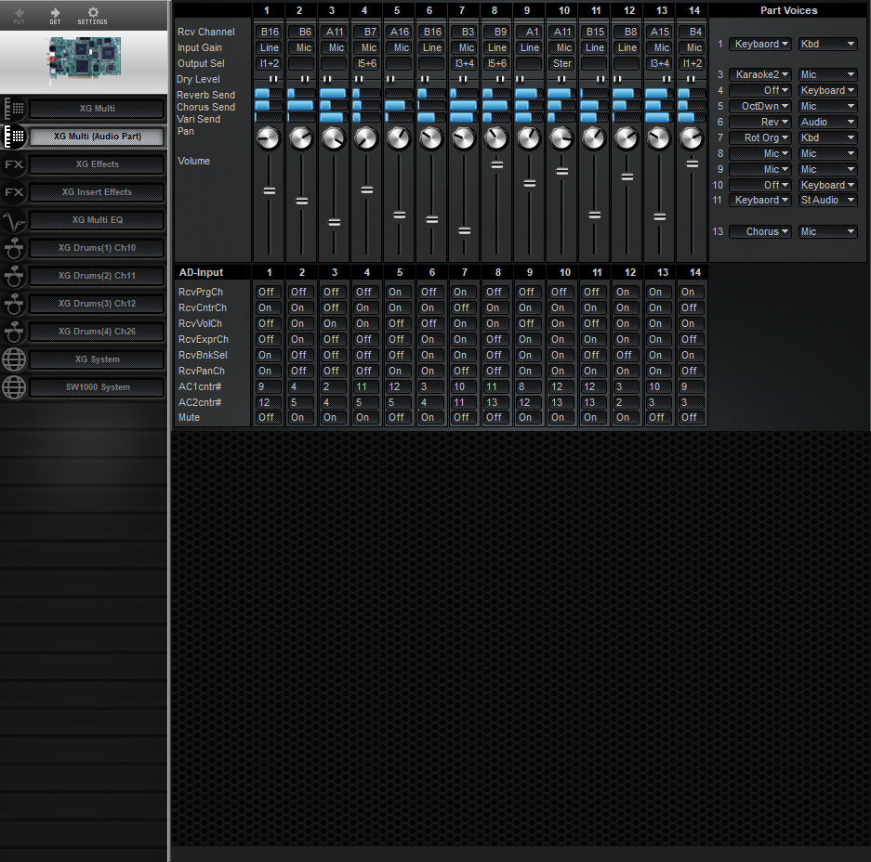Click the drum icon beside XG Drums(1) Ch10
Image resolution: width=871 pixels, height=862 pixels.
click(x=14, y=248)
